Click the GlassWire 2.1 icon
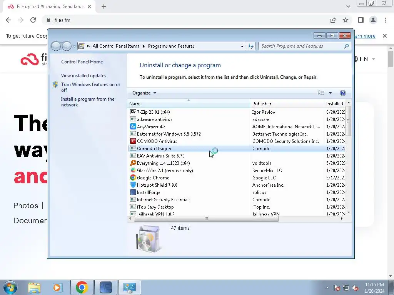The height and width of the screenshot is (295, 394). [133, 170]
